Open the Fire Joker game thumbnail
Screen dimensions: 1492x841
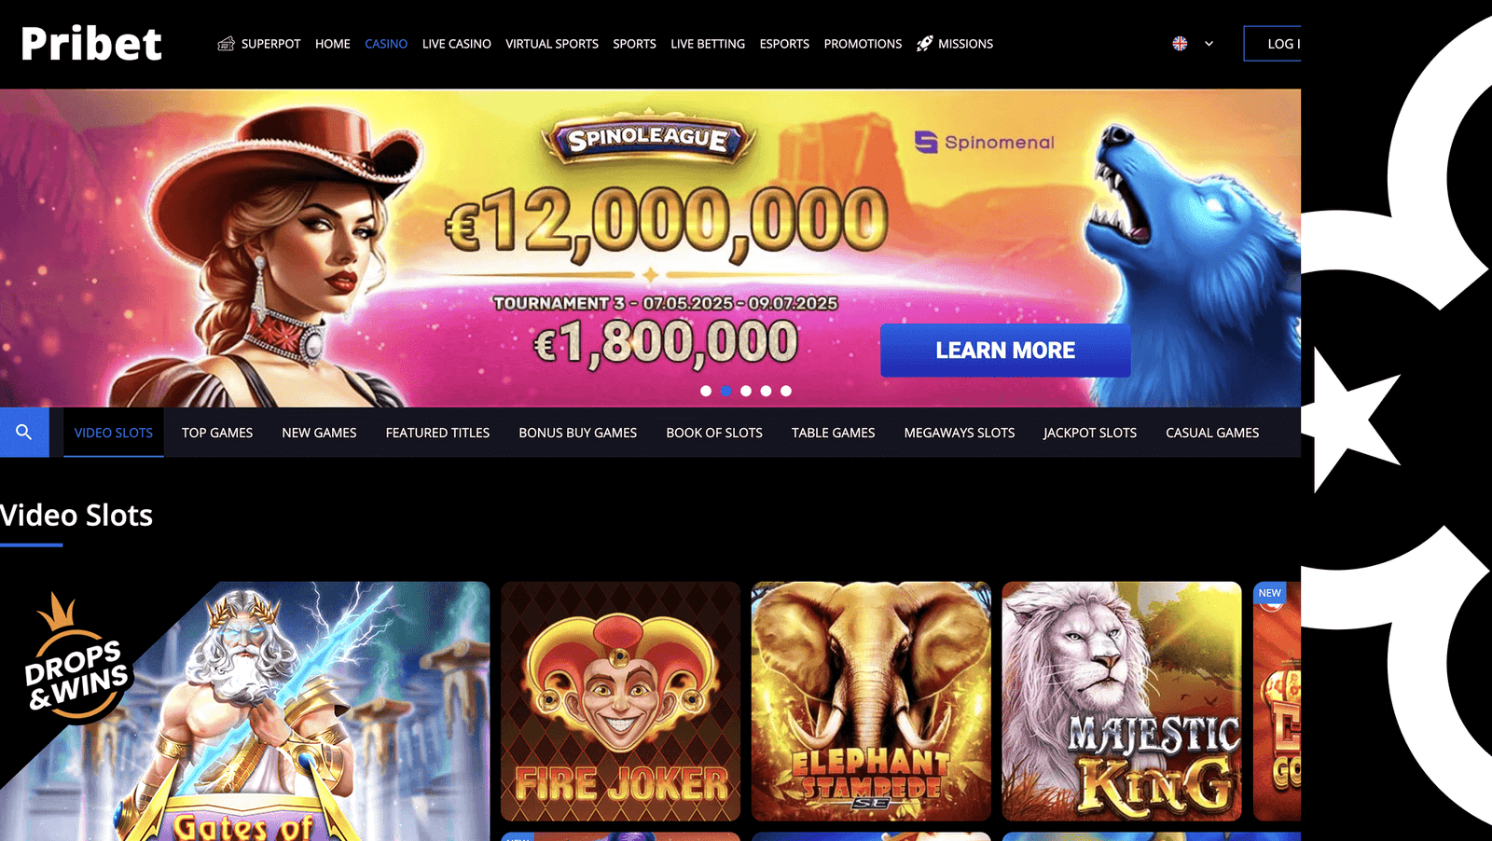click(x=620, y=701)
